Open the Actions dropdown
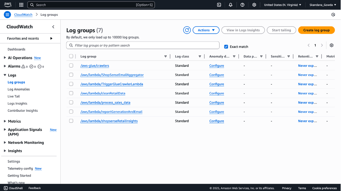341x191 pixels. [x=206, y=30]
